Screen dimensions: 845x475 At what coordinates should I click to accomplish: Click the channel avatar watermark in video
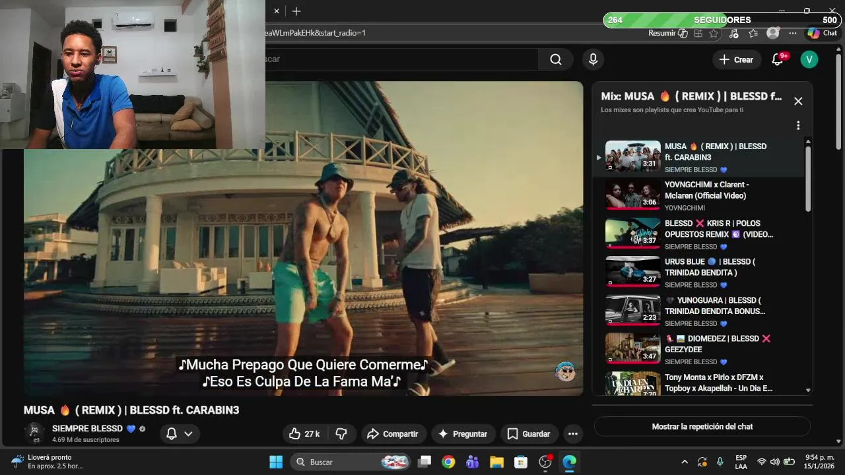pos(566,372)
